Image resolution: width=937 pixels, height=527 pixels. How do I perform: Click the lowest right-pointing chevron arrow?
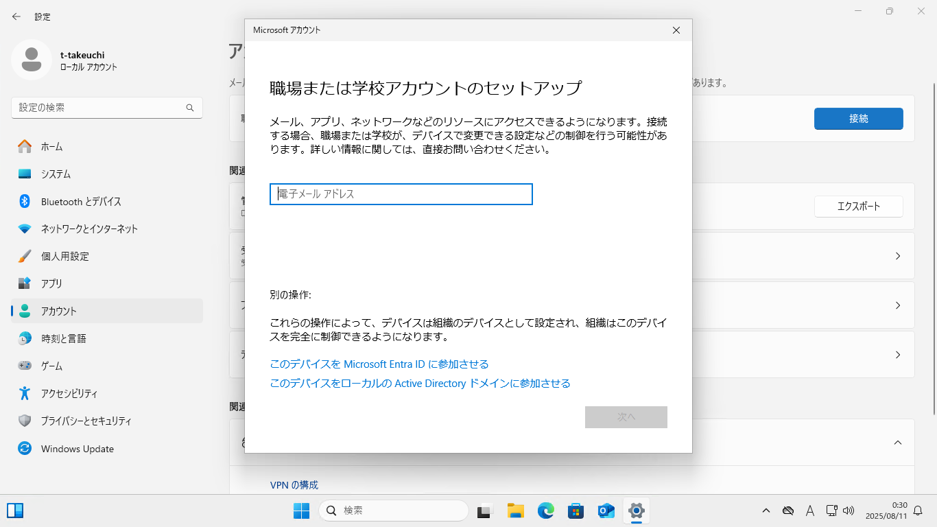(x=898, y=355)
